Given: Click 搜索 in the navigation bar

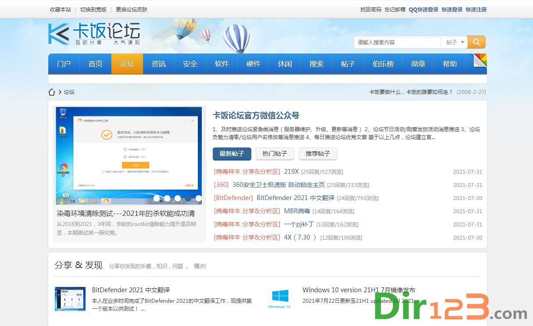Looking at the screenshot, I should click(317, 64).
